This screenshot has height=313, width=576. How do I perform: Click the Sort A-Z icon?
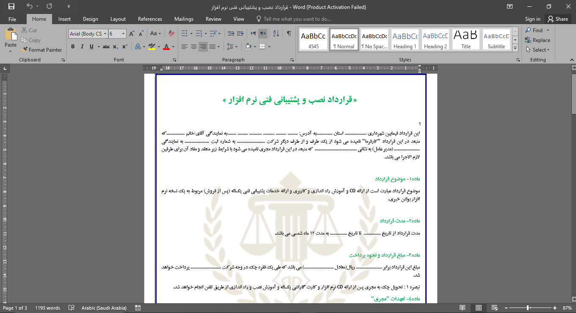pyautogui.click(x=276, y=33)
